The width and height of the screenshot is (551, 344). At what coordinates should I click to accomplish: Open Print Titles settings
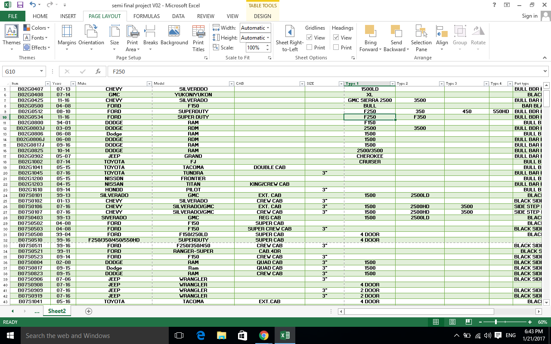198,38
